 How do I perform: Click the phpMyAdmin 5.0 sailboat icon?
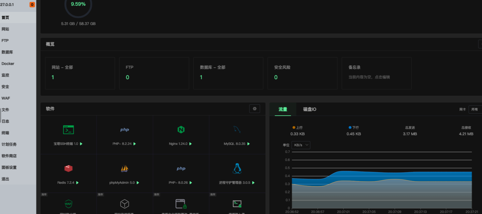[124, 168]
